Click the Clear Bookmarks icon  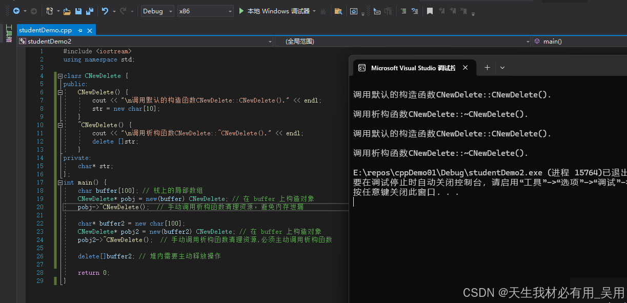464,11
